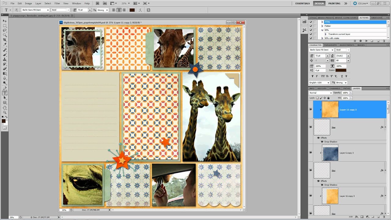The width and height of the screenshot is (391, 220).
Task: Right align text in options bar
Action: click(124, 10)
